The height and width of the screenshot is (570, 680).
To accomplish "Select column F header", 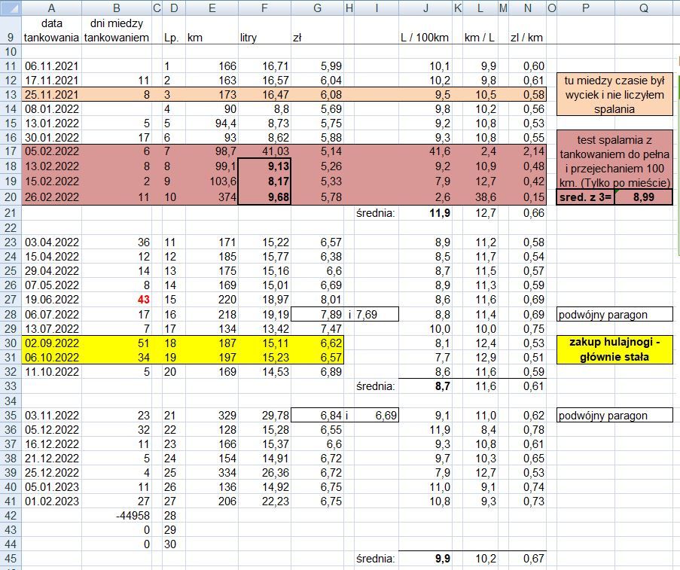I will pyautogui.click(x=264, y=8).
